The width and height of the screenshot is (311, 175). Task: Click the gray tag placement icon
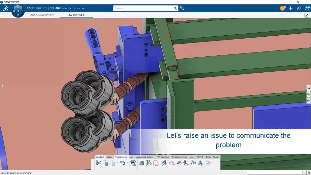(x=172, y=163)
